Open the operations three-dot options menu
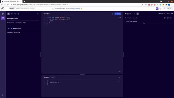 (120, 18)
